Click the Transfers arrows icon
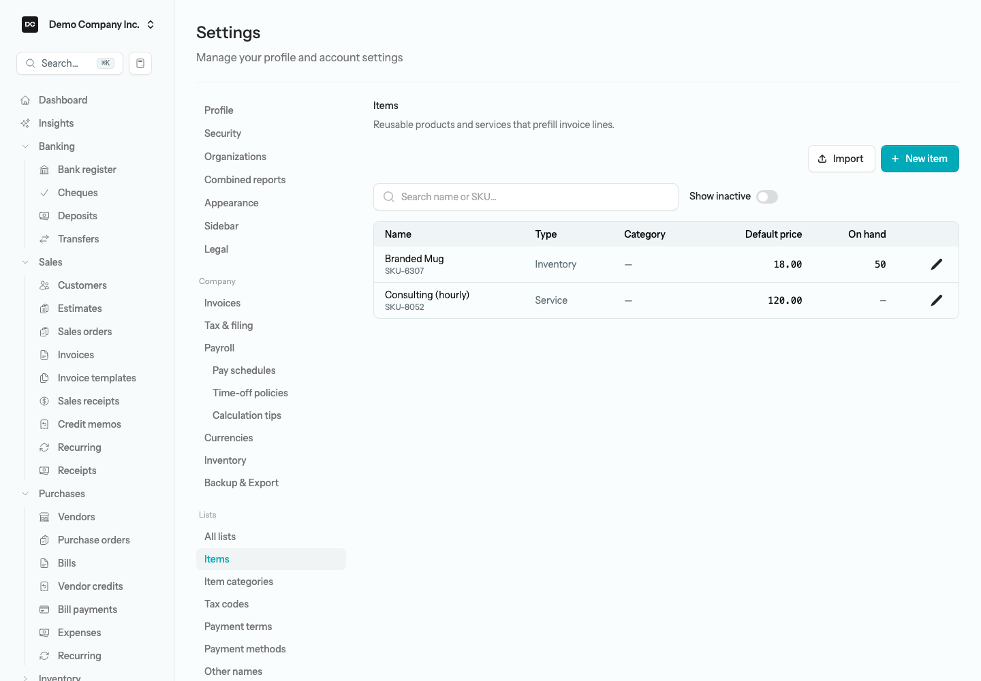The height and width of the screenshot is (681, 981). pyautogui.click(x=44, y=239)
